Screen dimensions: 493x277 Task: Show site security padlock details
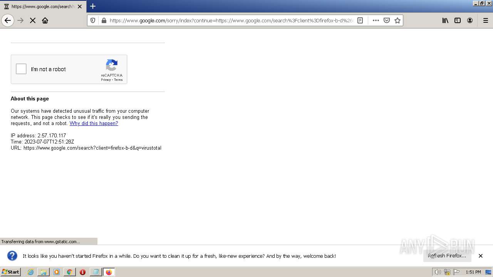click(x=104, y=20)
